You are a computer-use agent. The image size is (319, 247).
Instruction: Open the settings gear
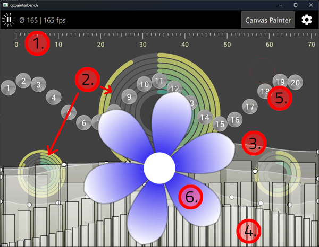pyautogui.click(x=307, y=20)
